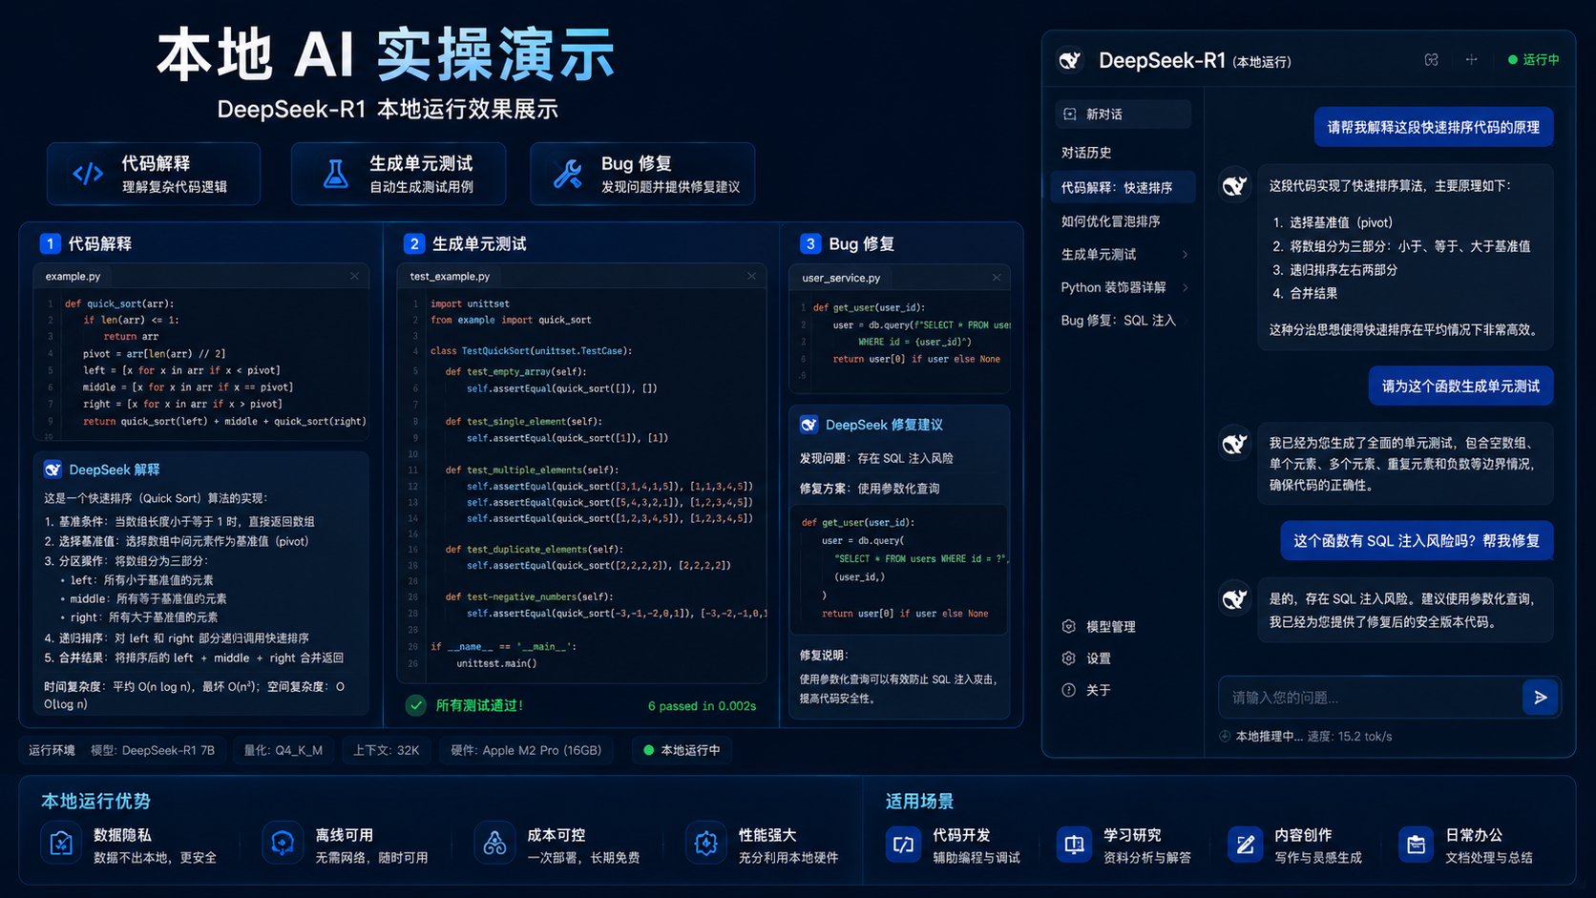Click the 成本可控 icon
Screen dimensions: 1596x898
click(x=494, y=845)
